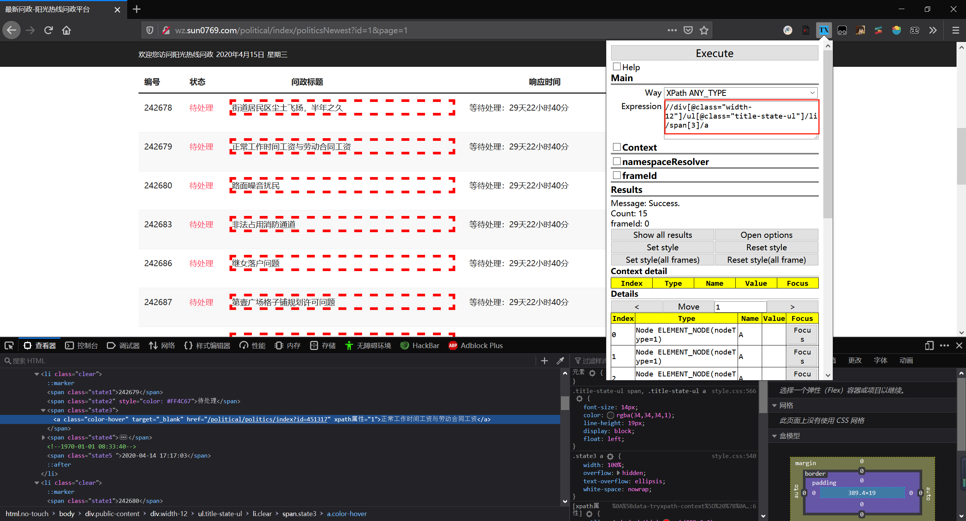Open the hamburger application menu
Viewport: 966px width, 521px height.
(956, 30)
